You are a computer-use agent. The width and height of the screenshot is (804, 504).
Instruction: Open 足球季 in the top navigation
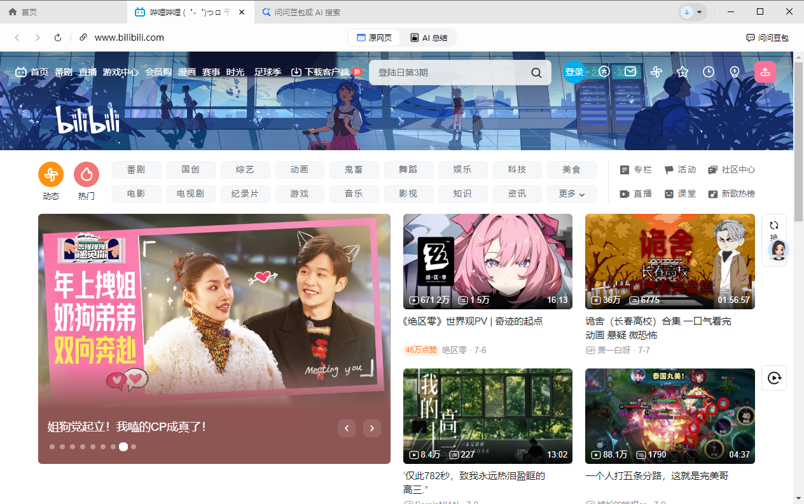pyautogui.click(x=268, y=72)
